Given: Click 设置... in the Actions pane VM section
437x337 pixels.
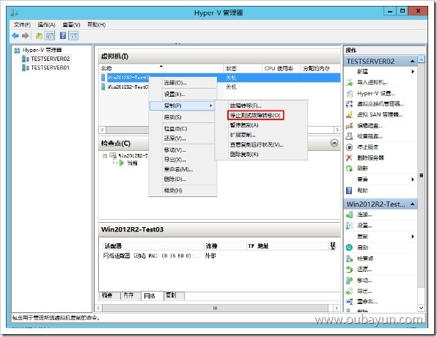Looking at the screenshot, I should [364, 226].
